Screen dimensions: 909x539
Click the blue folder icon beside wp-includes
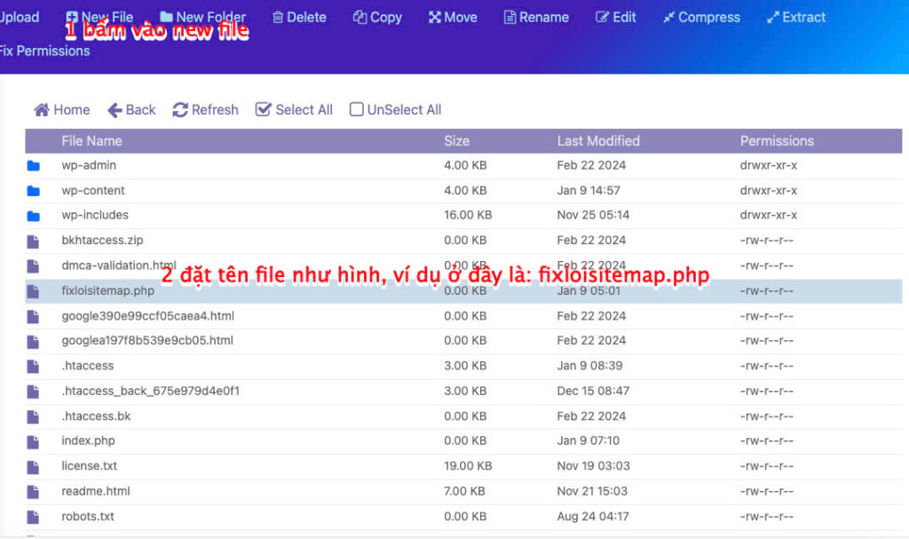(x=34, y=215)
